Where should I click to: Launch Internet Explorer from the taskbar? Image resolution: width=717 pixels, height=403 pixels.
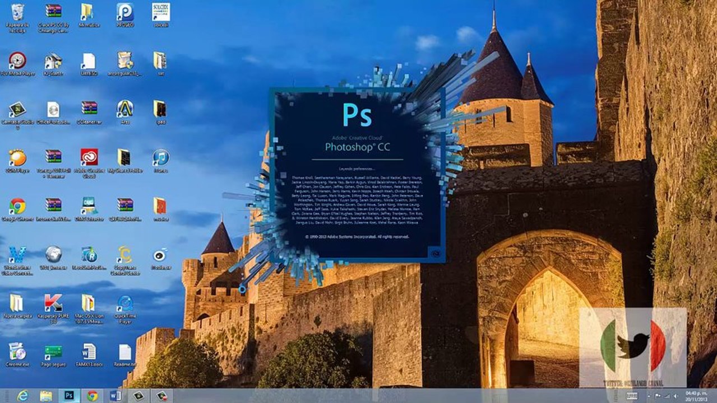pyautogui.click(x=22, y=396)
